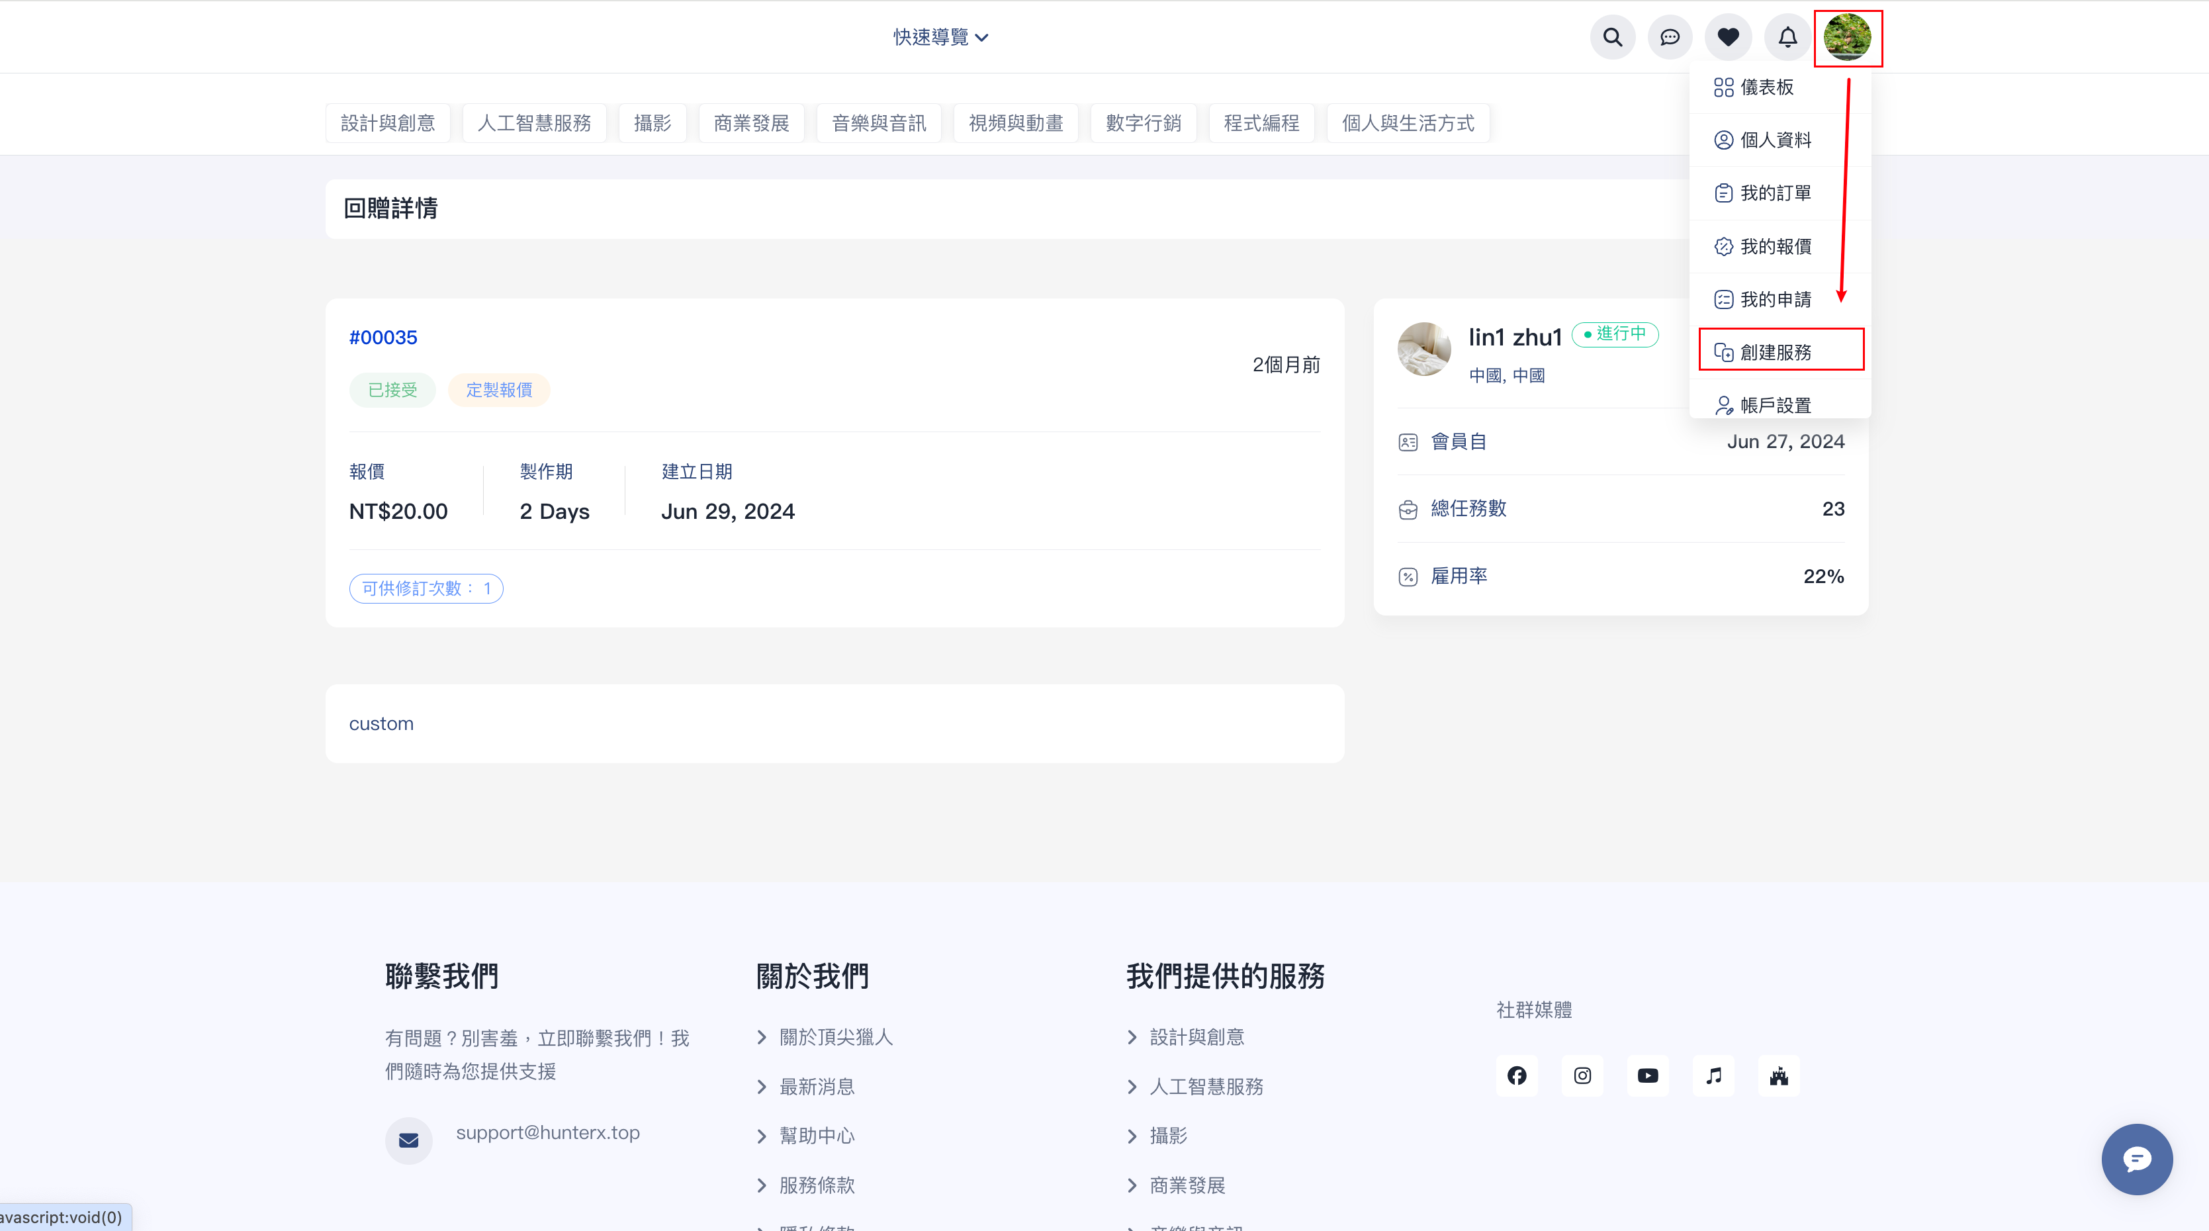Open the Instagram social icon
This screenshot has width=2209, height=1231.
(1582, 1075)
